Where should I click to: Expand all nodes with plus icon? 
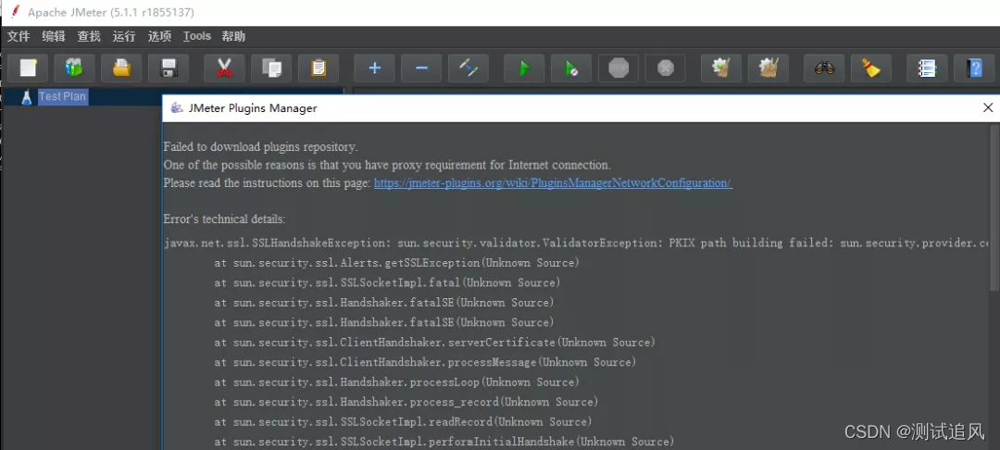[x=374, y=68]
